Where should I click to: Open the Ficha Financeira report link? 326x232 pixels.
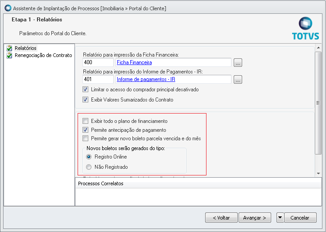coord(134,62)
